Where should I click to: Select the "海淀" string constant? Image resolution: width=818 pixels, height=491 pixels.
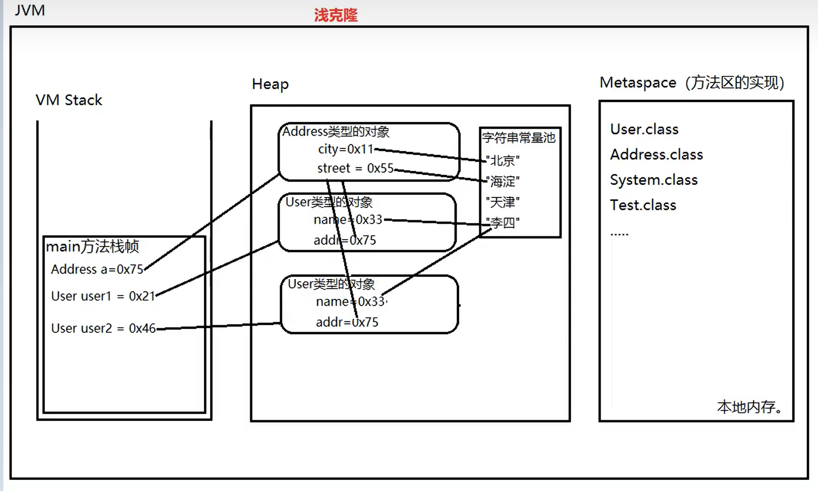pos(503,181)
